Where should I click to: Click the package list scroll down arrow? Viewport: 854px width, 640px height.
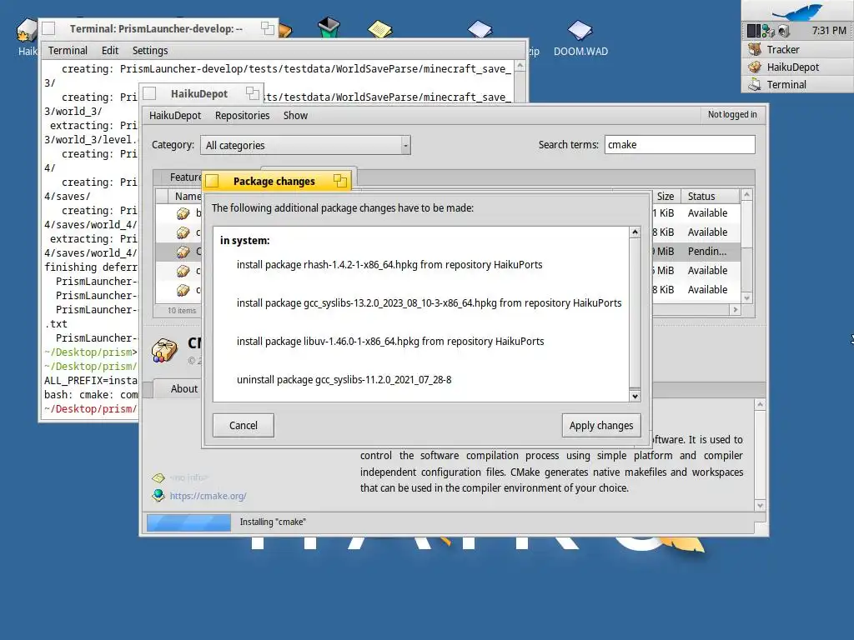click(746, 297)
